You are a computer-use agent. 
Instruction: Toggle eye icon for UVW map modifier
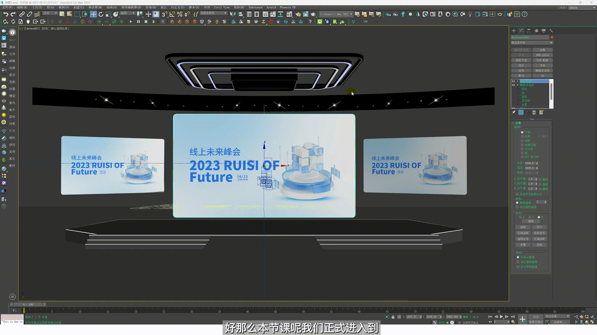pyautogui.click(x=513, y=81)
